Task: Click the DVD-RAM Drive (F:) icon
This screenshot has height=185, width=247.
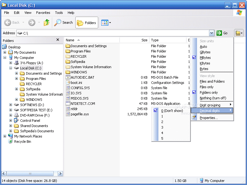Action: [16, 115]
